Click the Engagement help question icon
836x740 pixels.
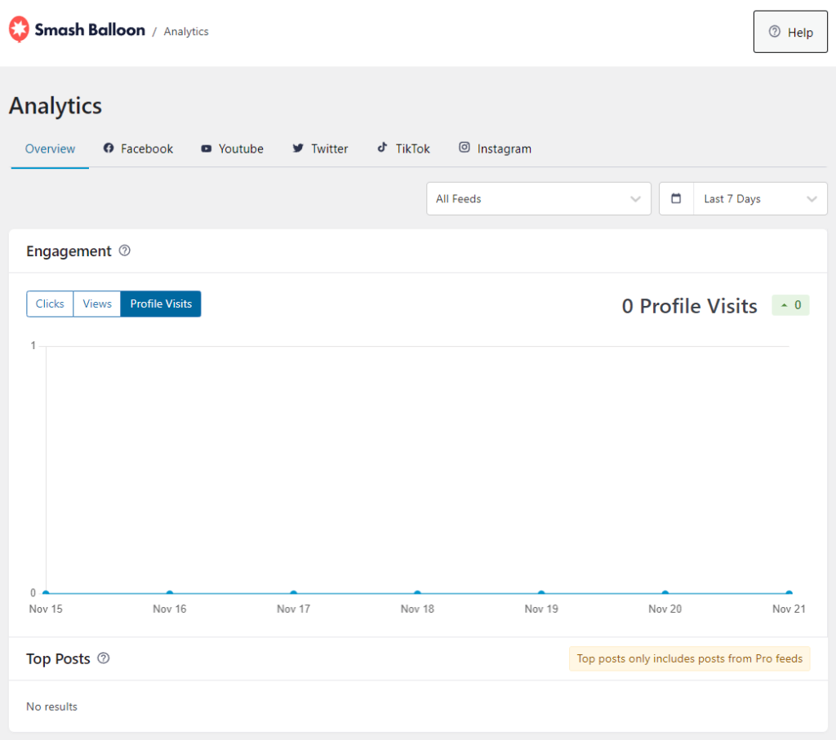(x=125, y=251)
